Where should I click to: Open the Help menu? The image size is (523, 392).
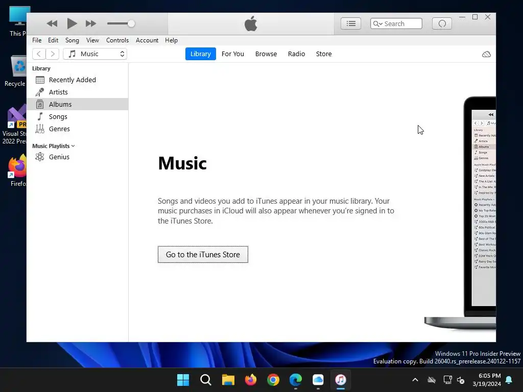[x=171, y=40]
